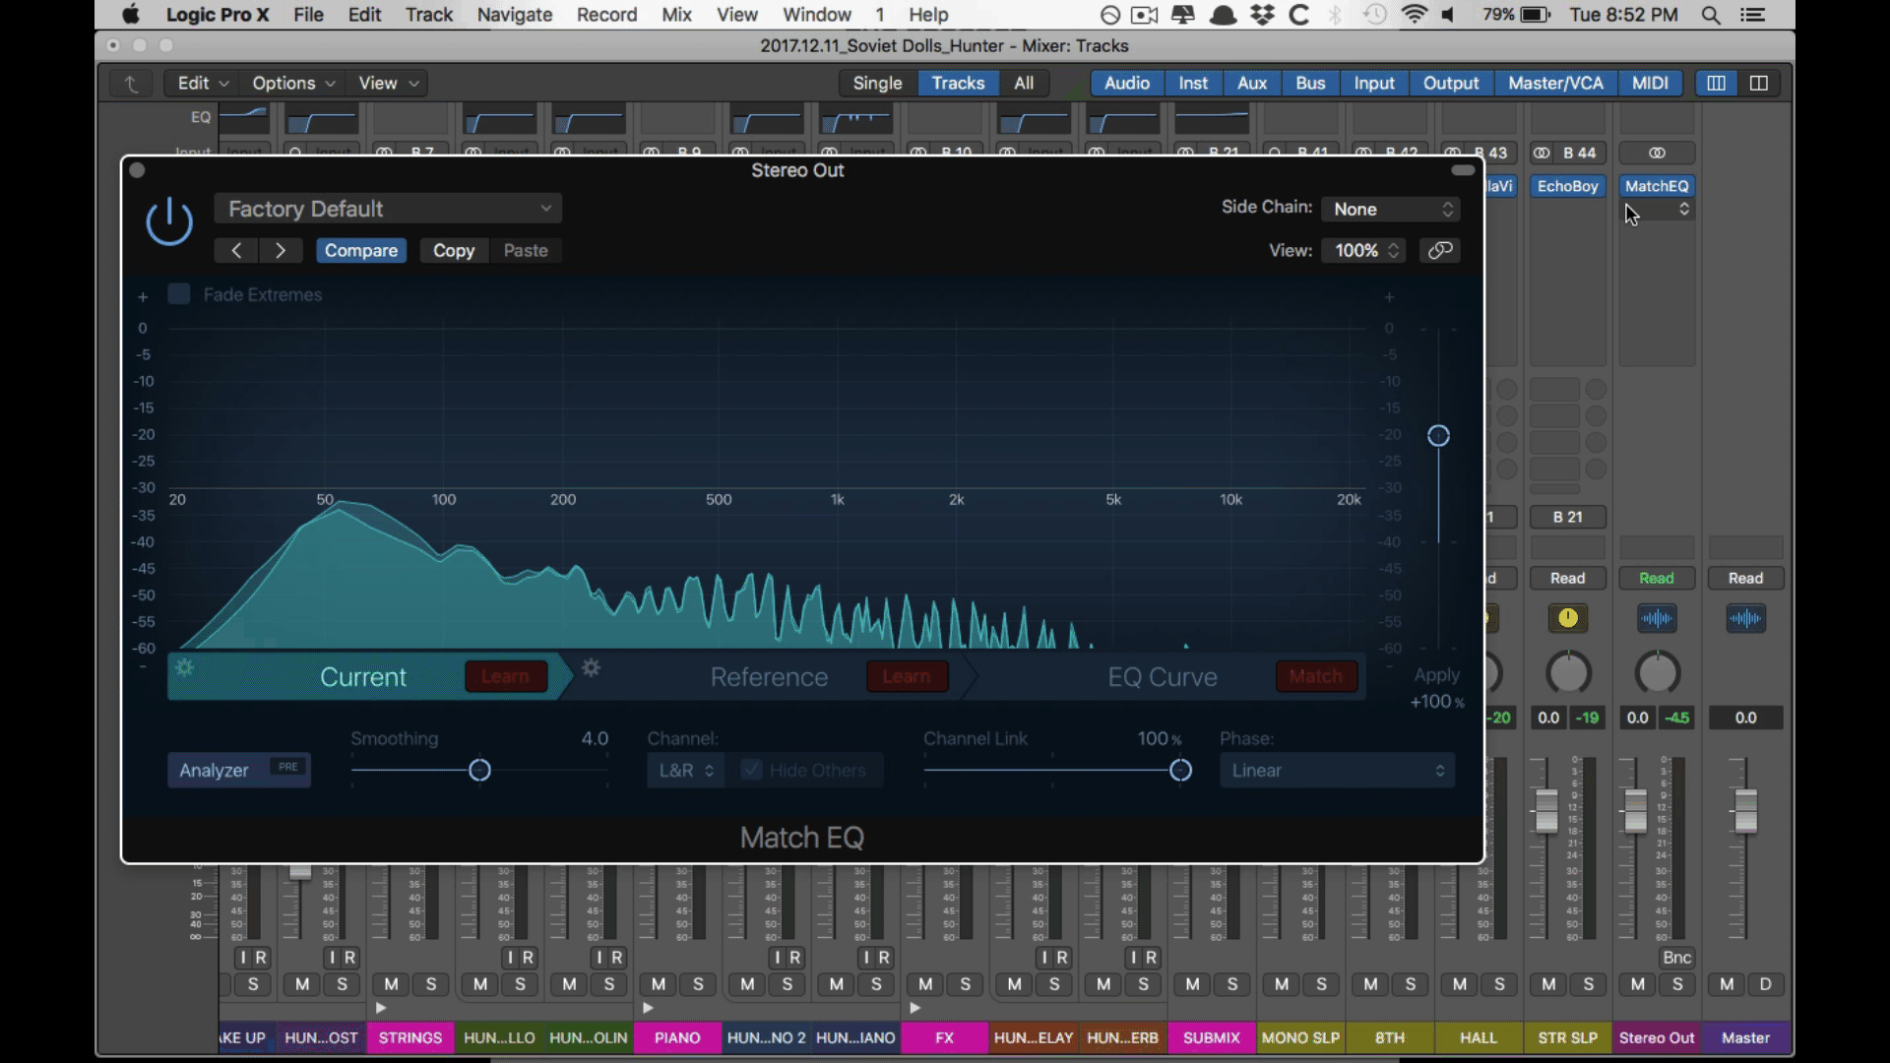Image resolution: width=1890 pixels, height=1063 pixels.
Task: Open the Notification Center list icon
Action: pos(1752,15)
